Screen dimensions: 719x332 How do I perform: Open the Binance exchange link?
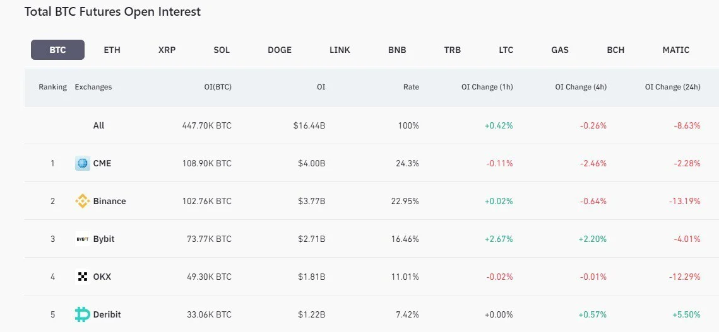tap(109, 201)
